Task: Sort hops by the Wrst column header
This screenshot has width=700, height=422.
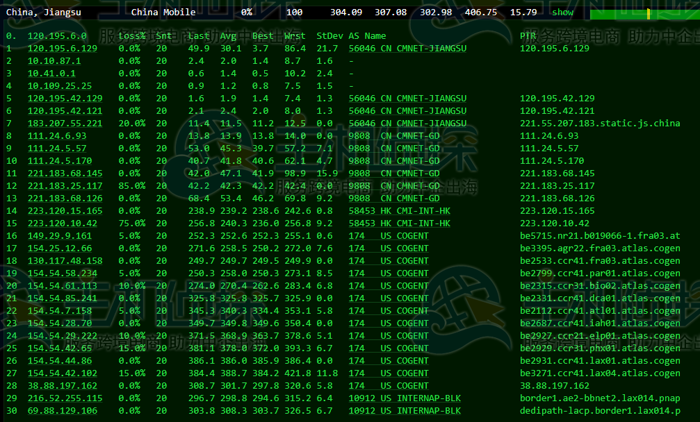Action: pyautogui.click(x=293, y=35)
